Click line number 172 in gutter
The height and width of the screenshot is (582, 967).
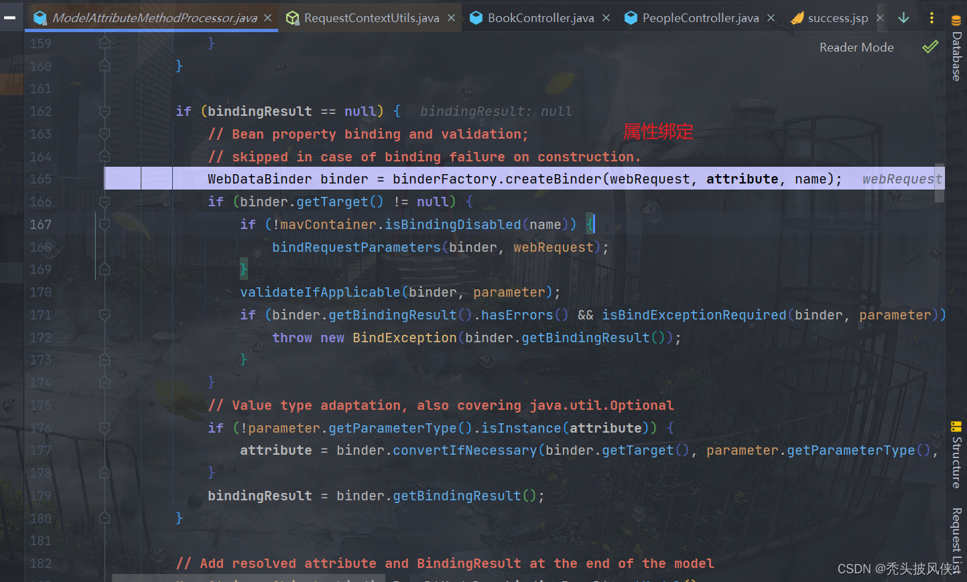(x=40, y=338)
